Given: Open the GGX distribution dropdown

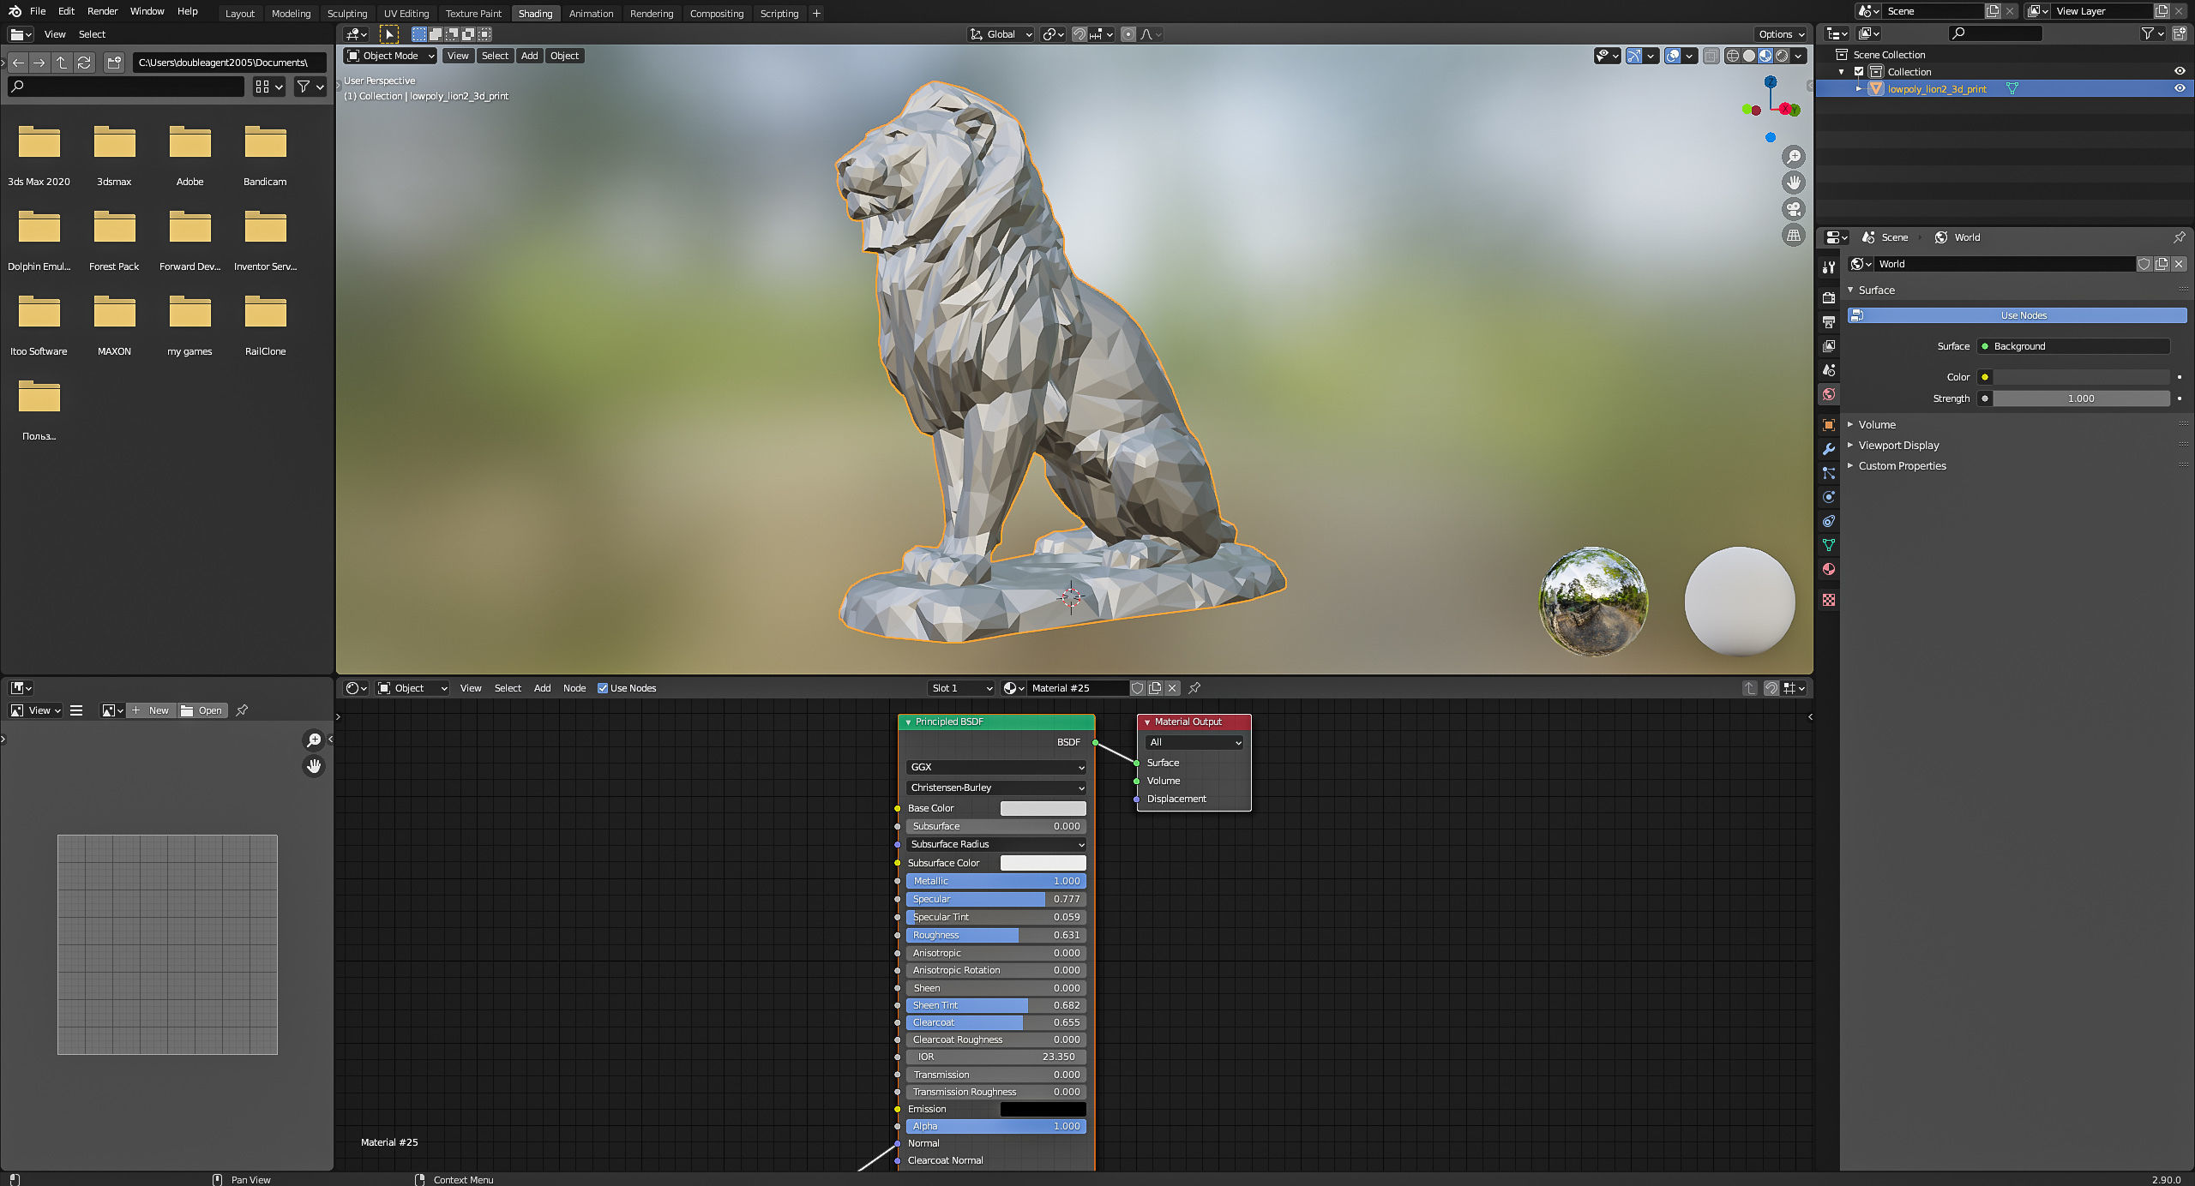Looking at the screenshot, I should [995, 767].
